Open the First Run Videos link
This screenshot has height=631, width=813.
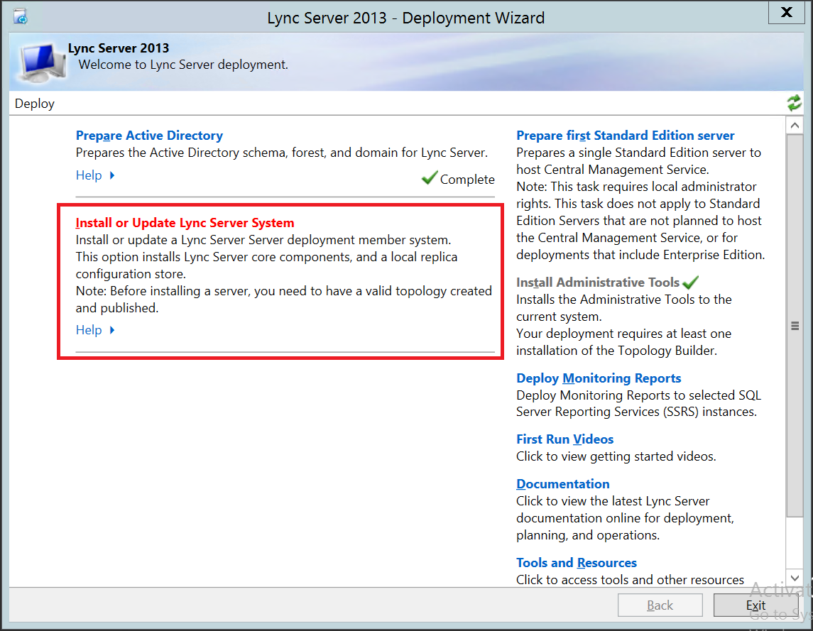point(565,439)
